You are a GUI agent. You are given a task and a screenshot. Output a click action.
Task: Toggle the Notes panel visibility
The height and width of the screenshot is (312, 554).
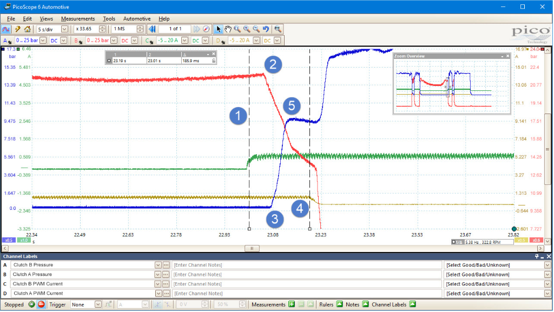(x=366, y=304)
